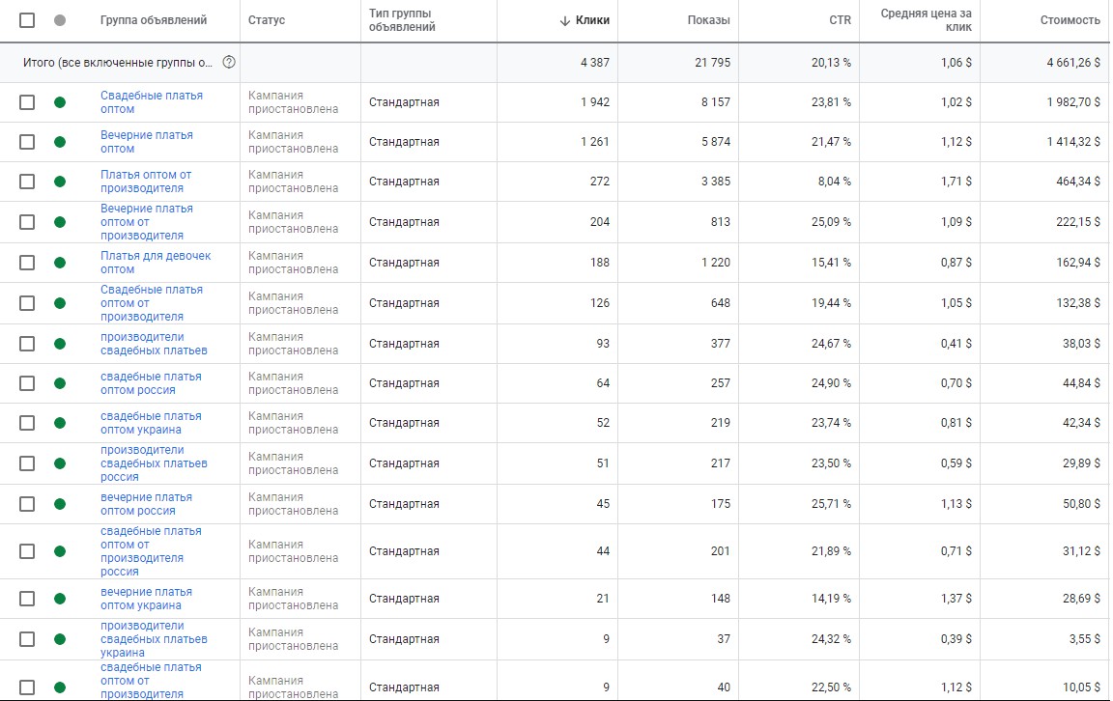
Task: Sort by the Показы column header
Action: click(708, 20)
